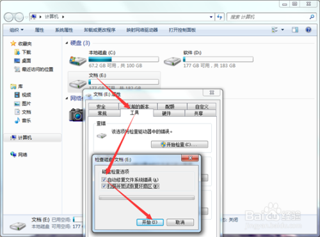Open the 文档 library in sidebar
The width and height of the screenshot is (320, 237).
tap(22, 112)
